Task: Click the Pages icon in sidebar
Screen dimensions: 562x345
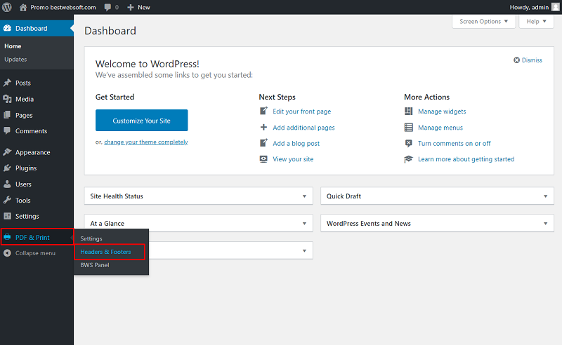Action: tap(7, 115)
